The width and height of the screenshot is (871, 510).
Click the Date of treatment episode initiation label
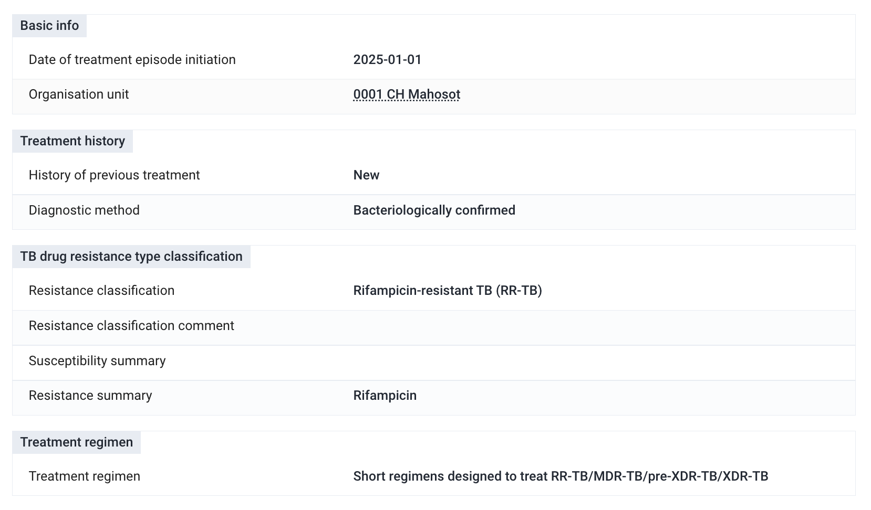coord(132,60)
